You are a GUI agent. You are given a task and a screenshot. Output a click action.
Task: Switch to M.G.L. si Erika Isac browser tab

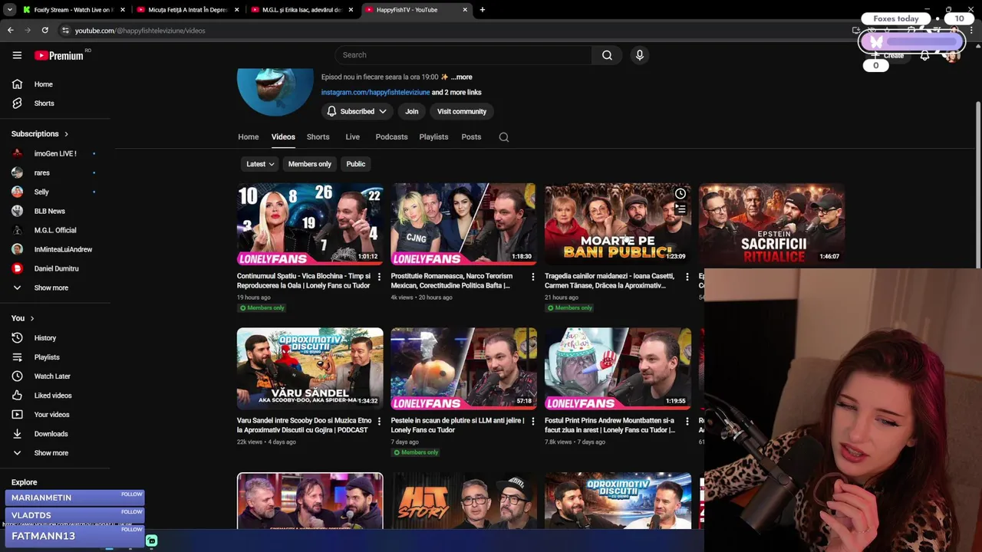(x=302, y=10)
